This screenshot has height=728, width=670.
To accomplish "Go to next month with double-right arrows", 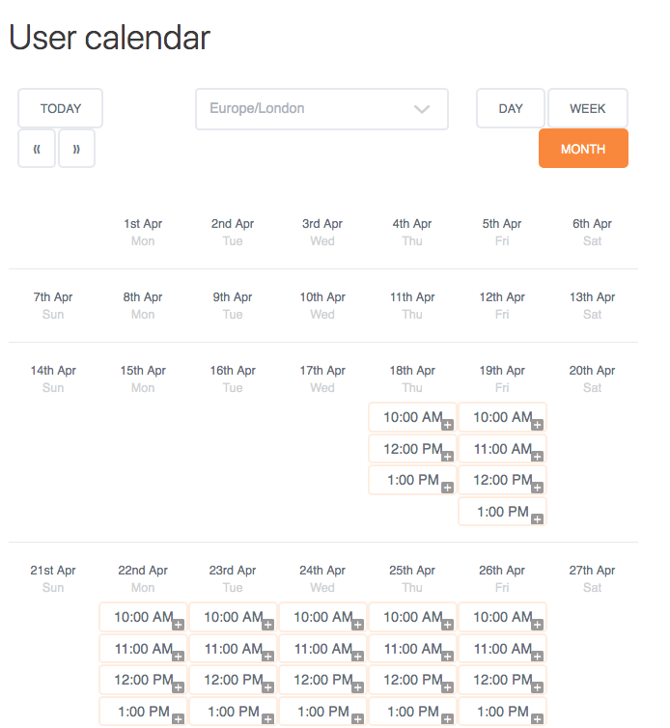I will (x=76, y=149).
